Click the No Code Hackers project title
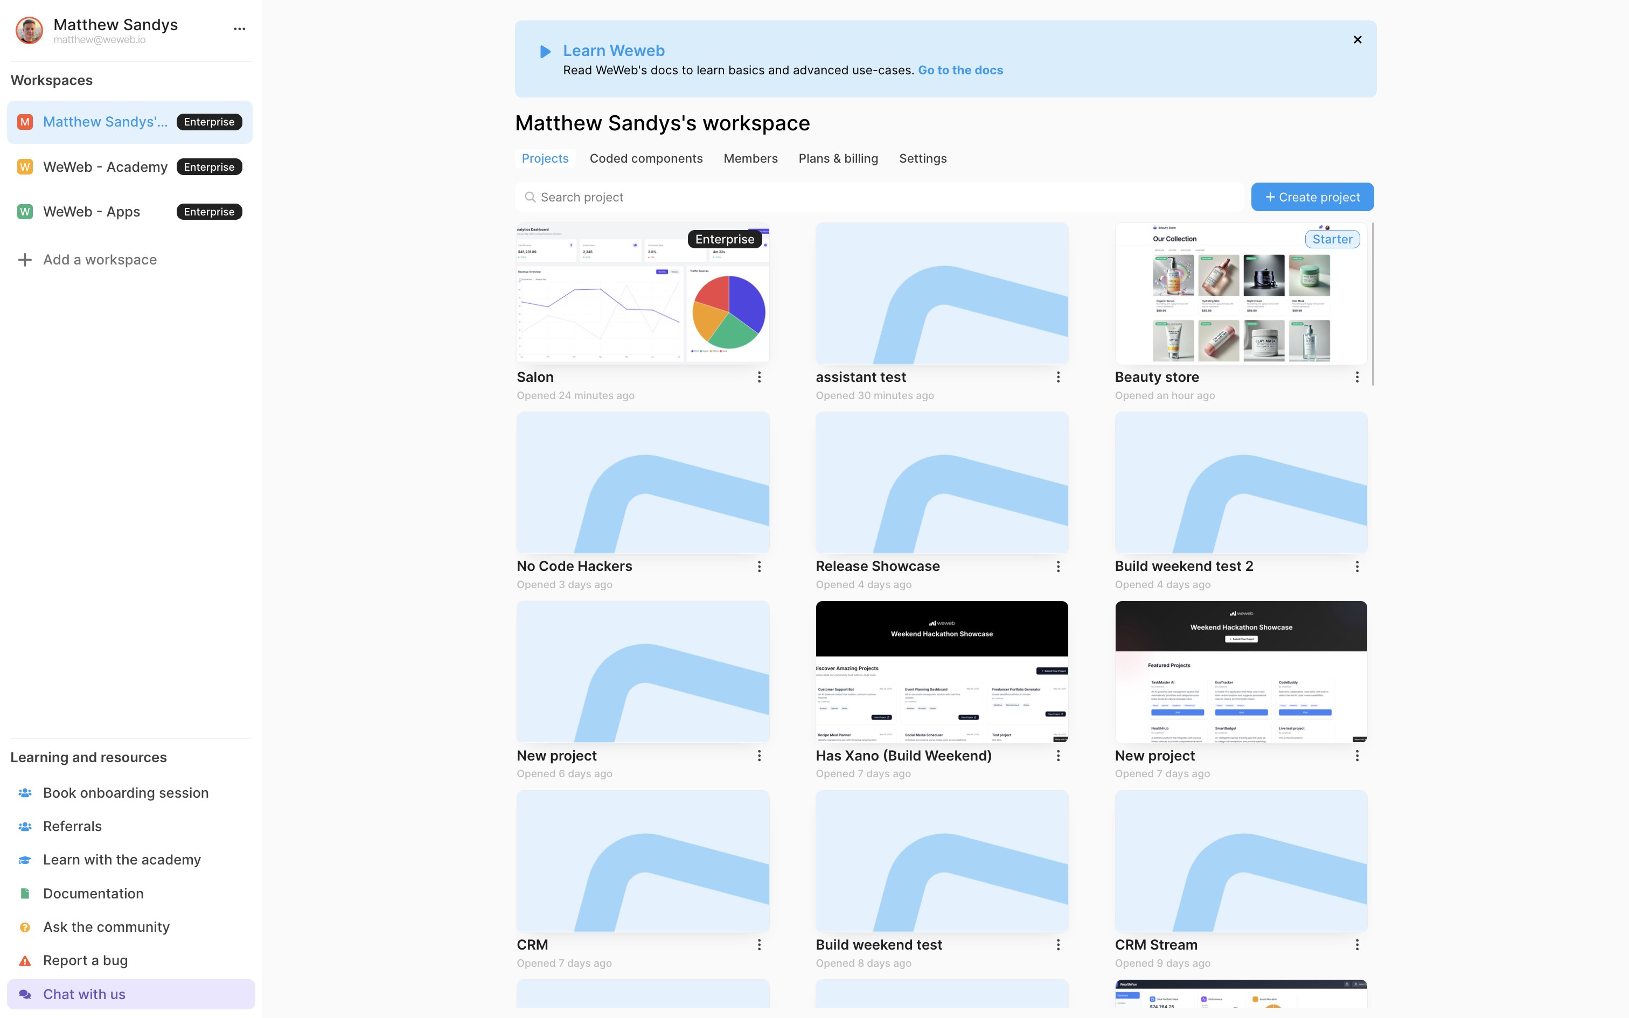 click(574, 566)
